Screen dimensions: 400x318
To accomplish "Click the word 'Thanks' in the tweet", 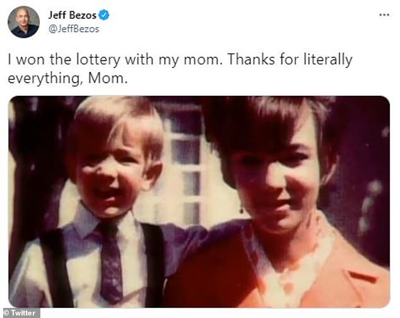I will pos(251,59).
